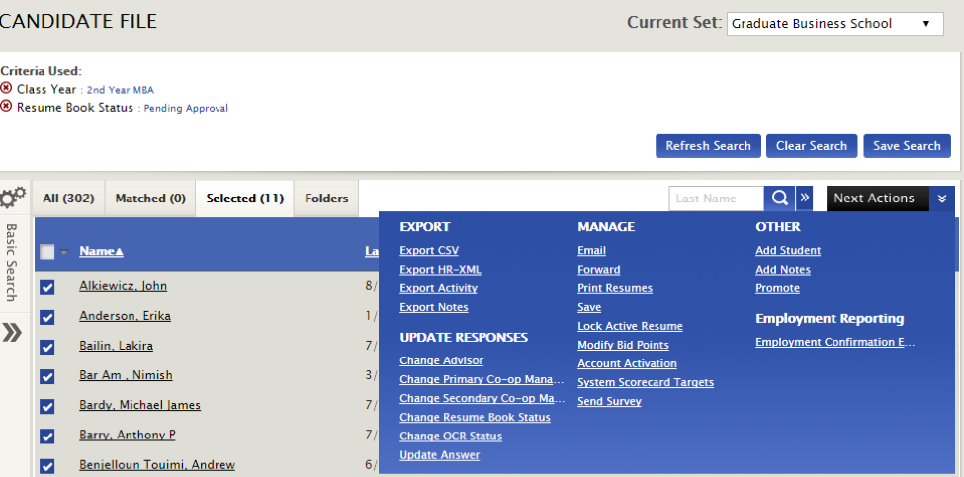The height and width of the screenshot is (477, 964).
Task: Click the magnifier search icon button
Action: coord(779,199)
